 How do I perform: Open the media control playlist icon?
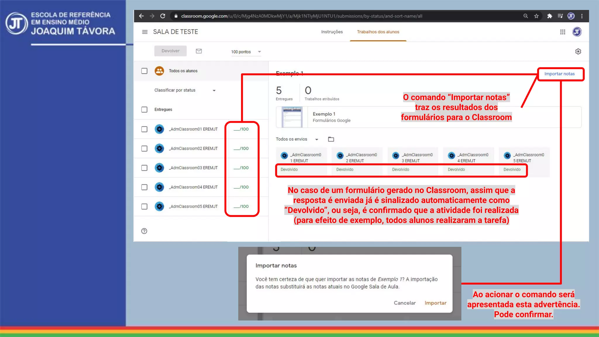pyautogui.click(x=560, y=16)
